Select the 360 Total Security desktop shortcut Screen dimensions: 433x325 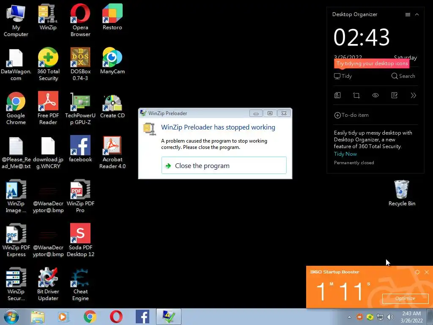pos(48,64)
